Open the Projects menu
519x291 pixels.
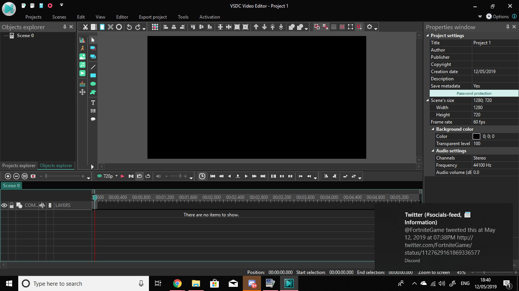tap(33, 17)
